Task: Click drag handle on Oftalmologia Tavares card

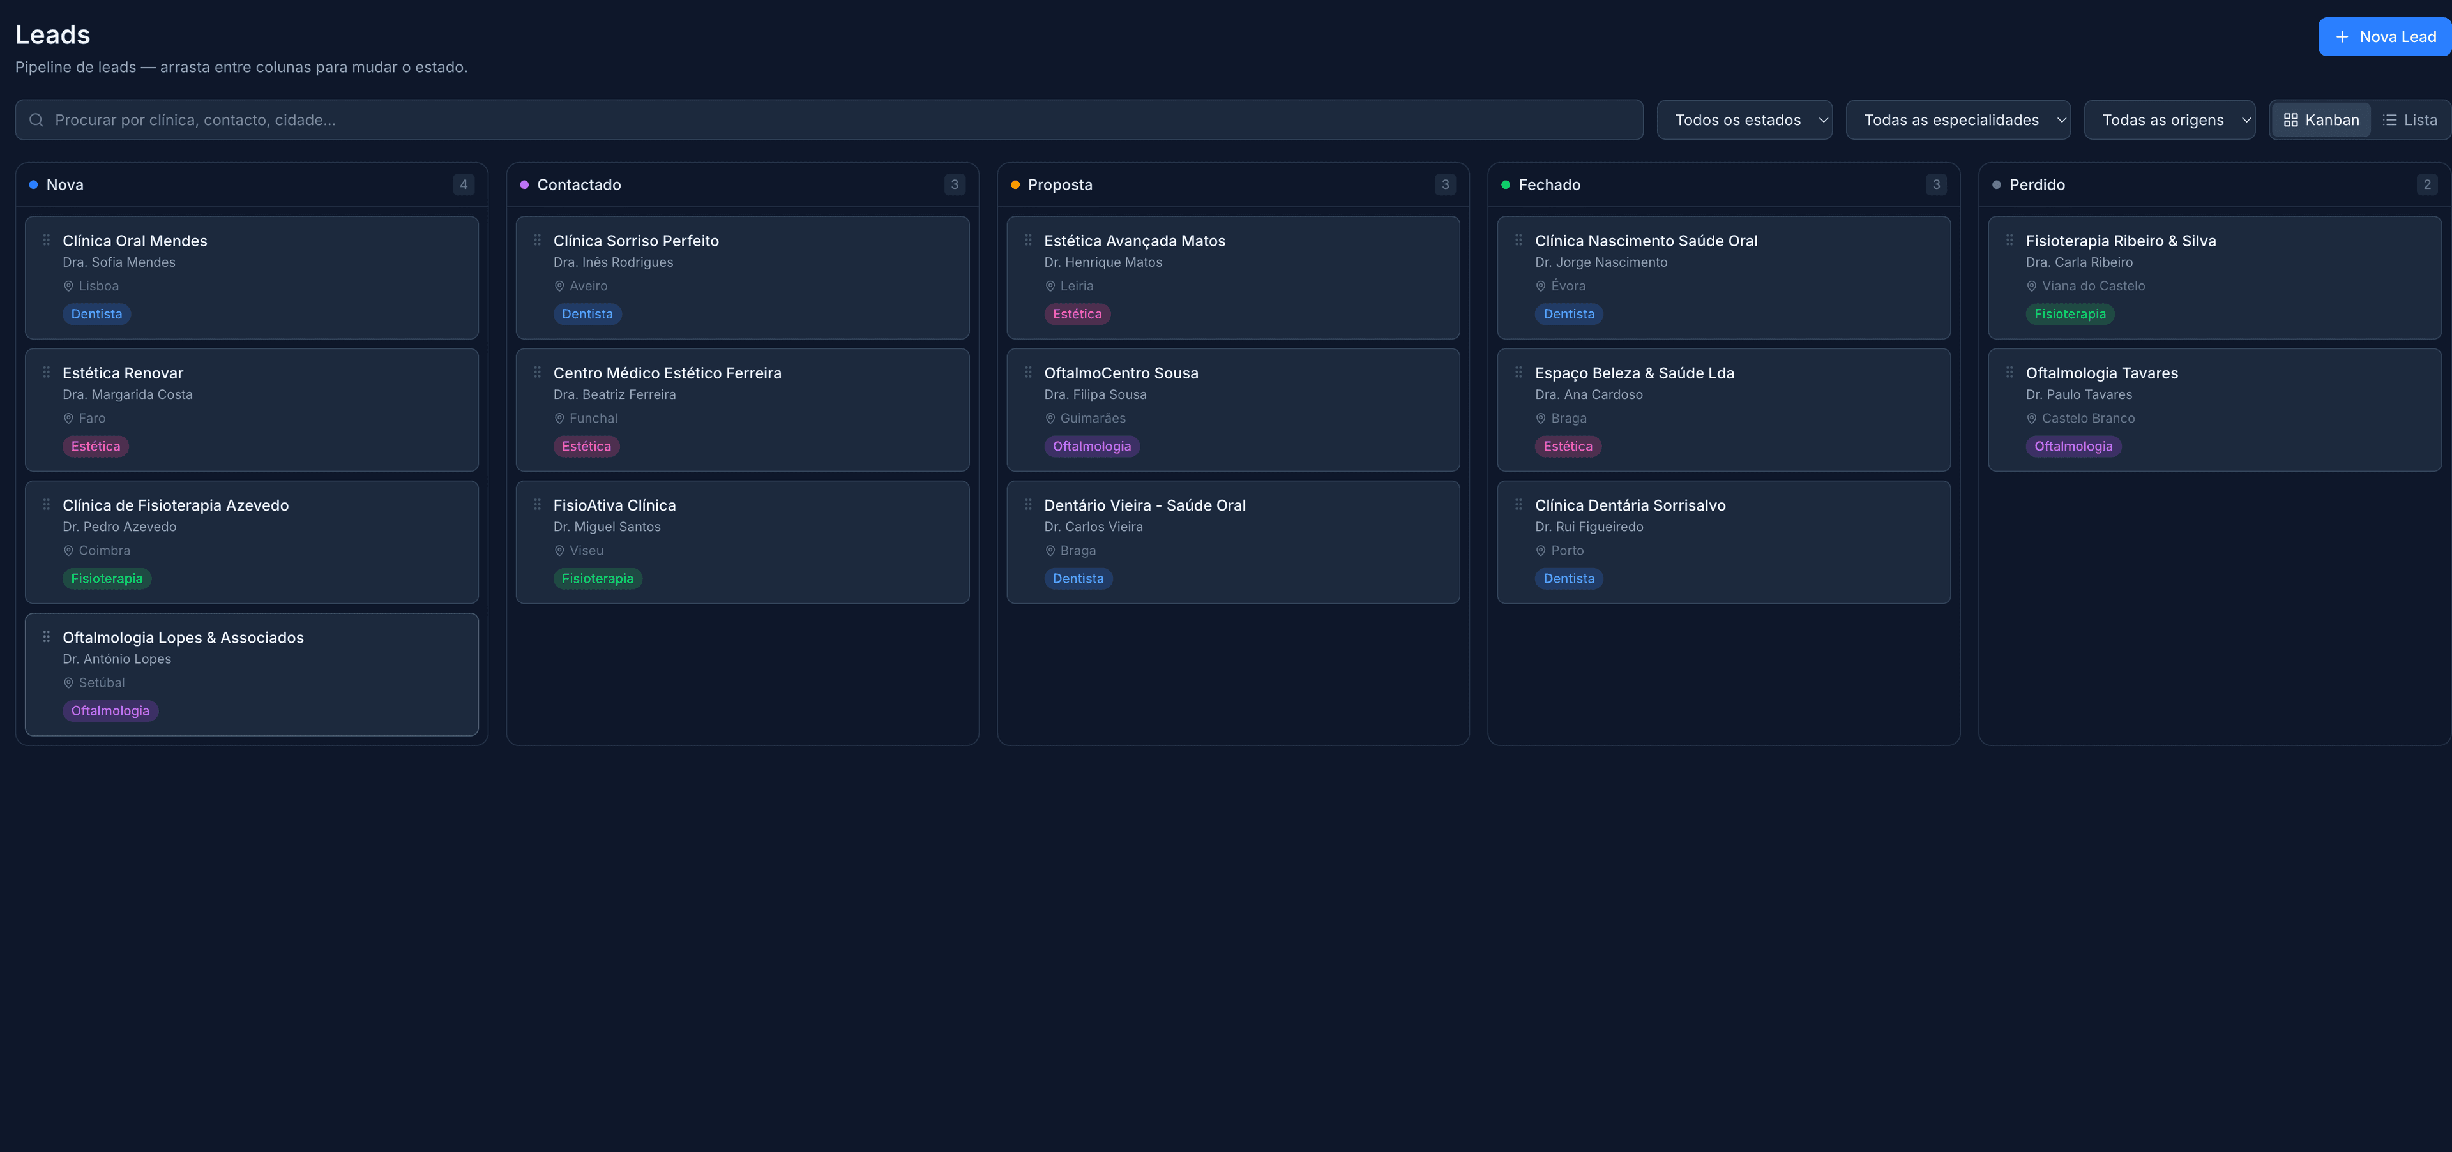Action: click(x=2009, y=373)
